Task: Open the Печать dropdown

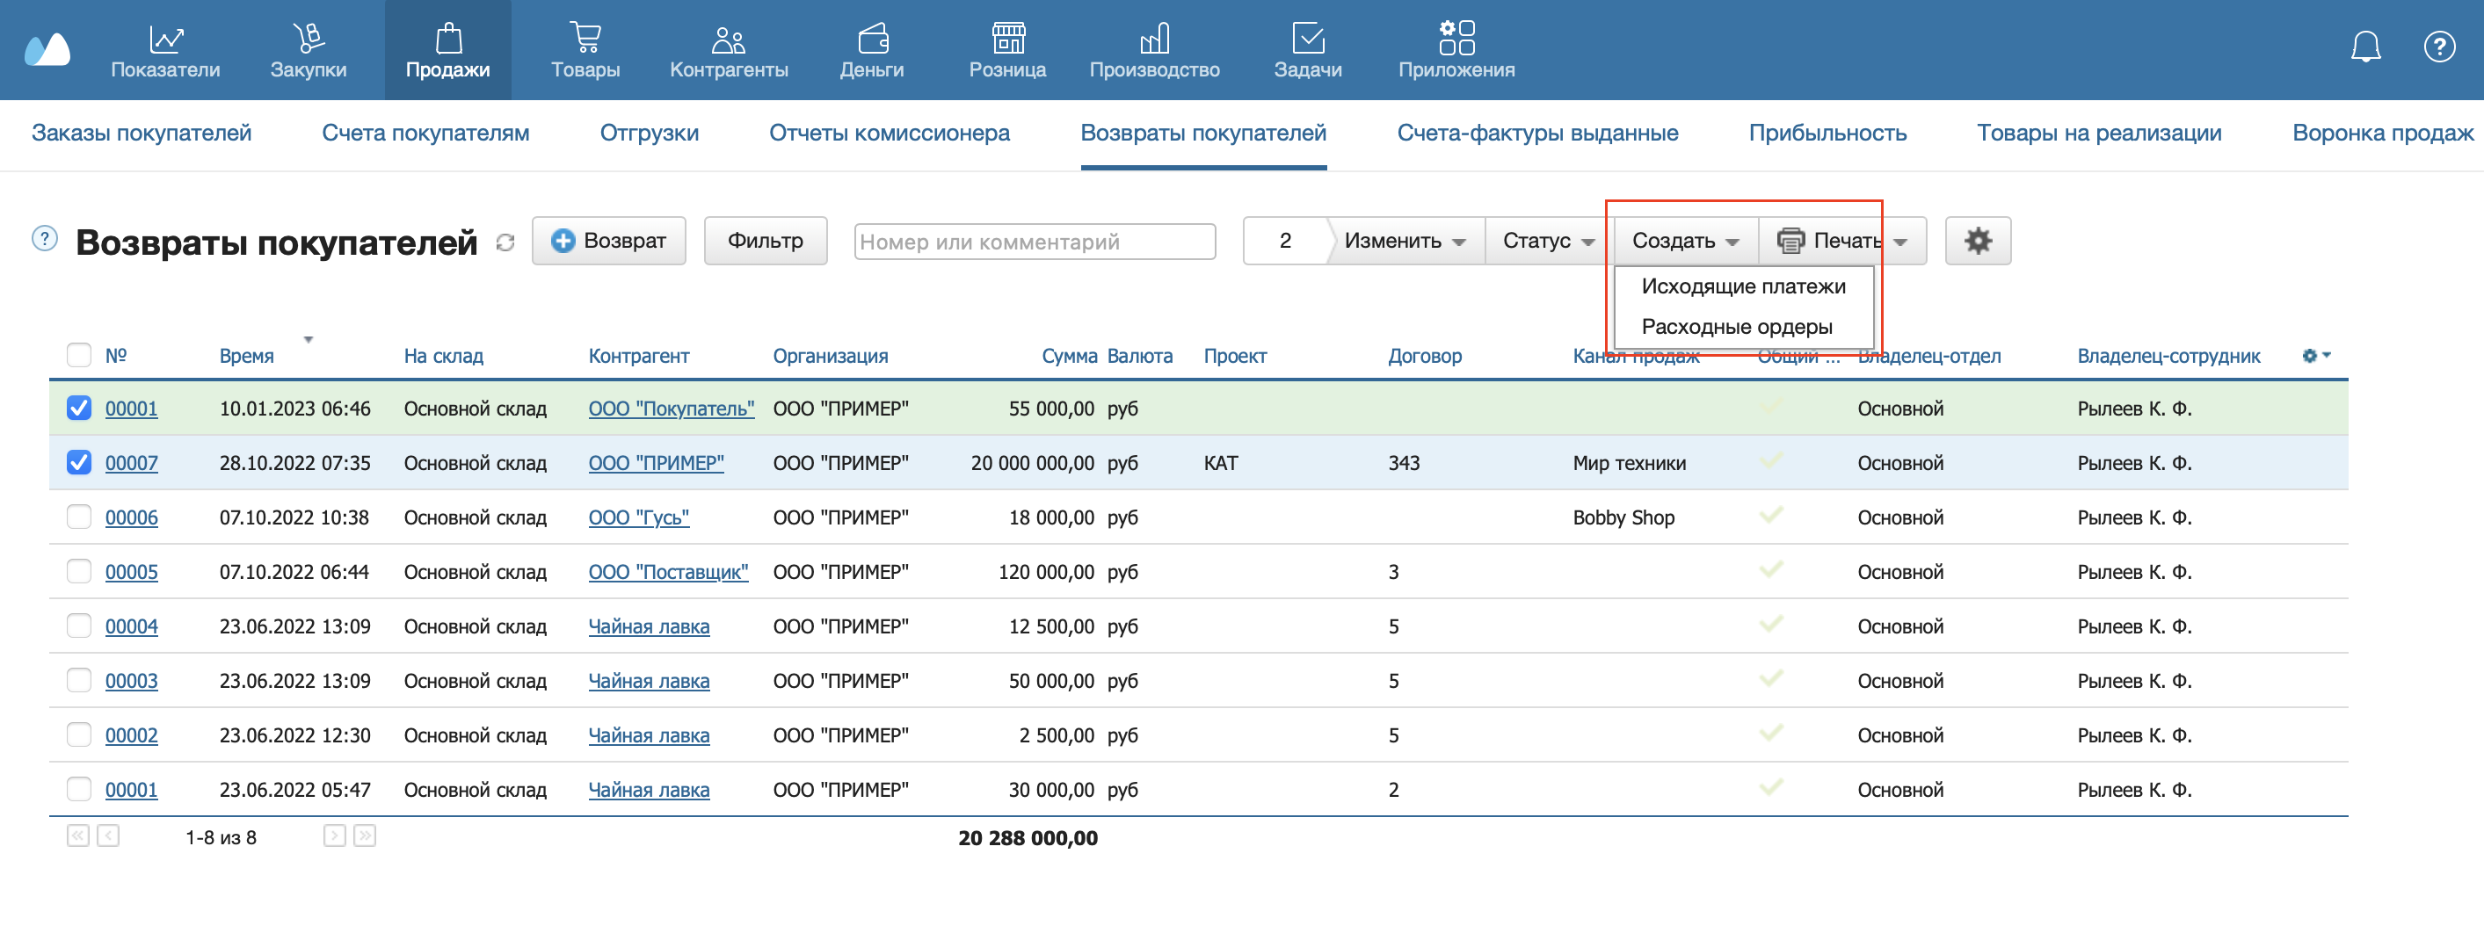Action: (1841, 241)
